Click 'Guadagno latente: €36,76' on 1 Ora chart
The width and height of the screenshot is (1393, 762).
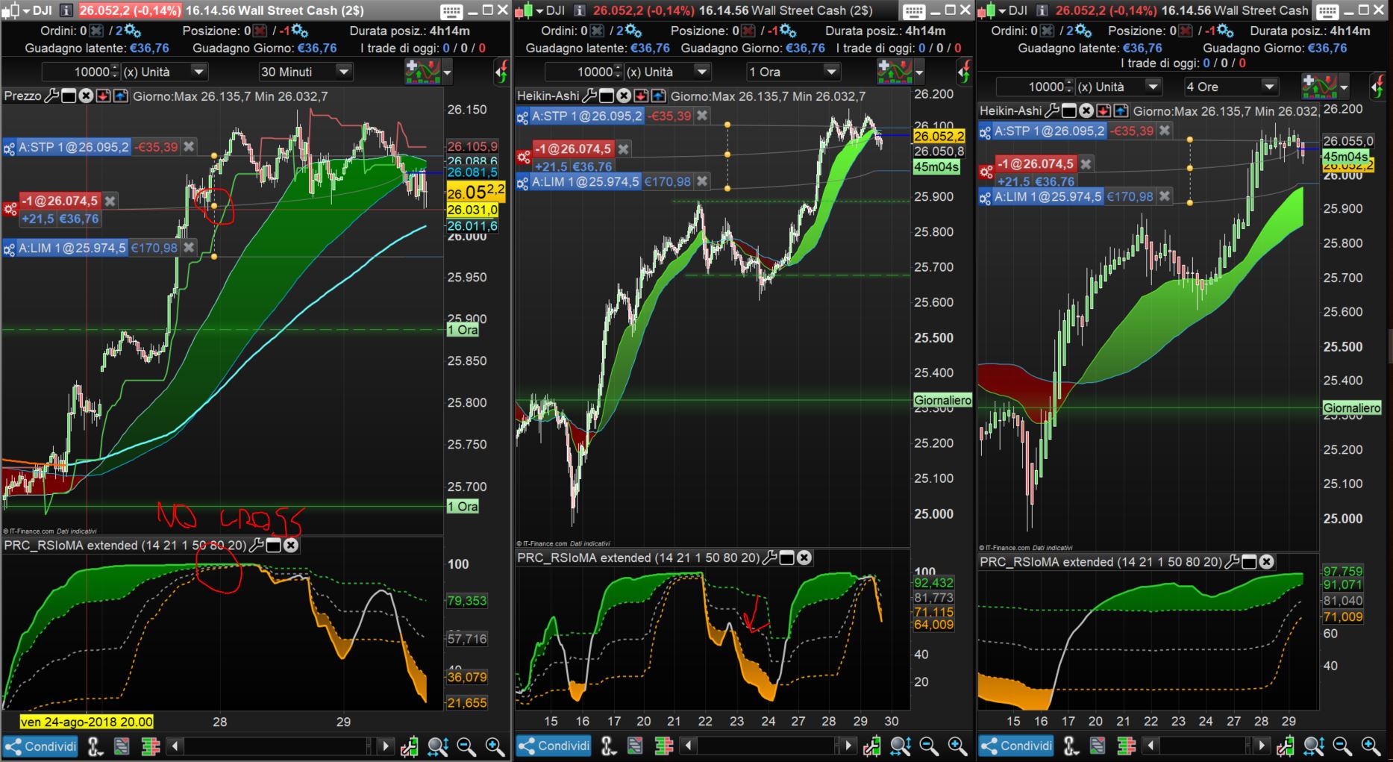[x=598, y=48]
